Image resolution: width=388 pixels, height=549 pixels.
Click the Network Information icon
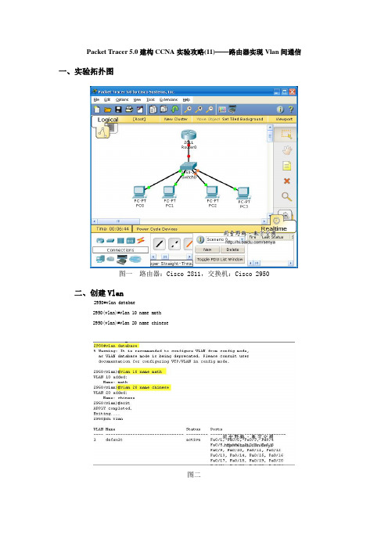click(x=280, y=109)
